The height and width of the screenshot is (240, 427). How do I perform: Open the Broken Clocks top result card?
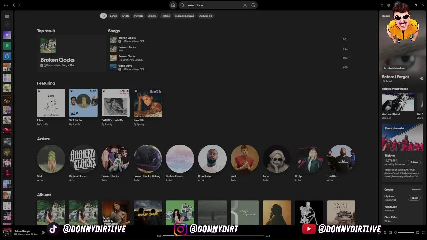[71, 53]
